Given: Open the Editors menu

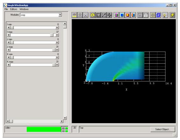Looking at the screenshot, I should coord(14,9).
